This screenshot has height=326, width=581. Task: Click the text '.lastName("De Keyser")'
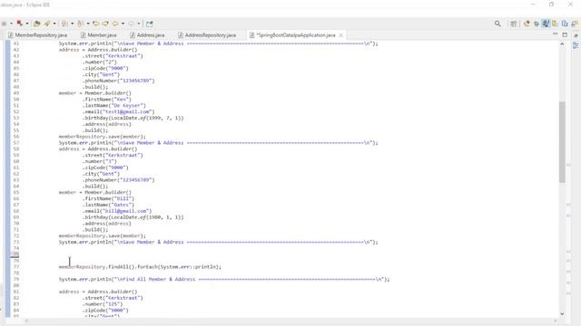click(x=114, y=106)
